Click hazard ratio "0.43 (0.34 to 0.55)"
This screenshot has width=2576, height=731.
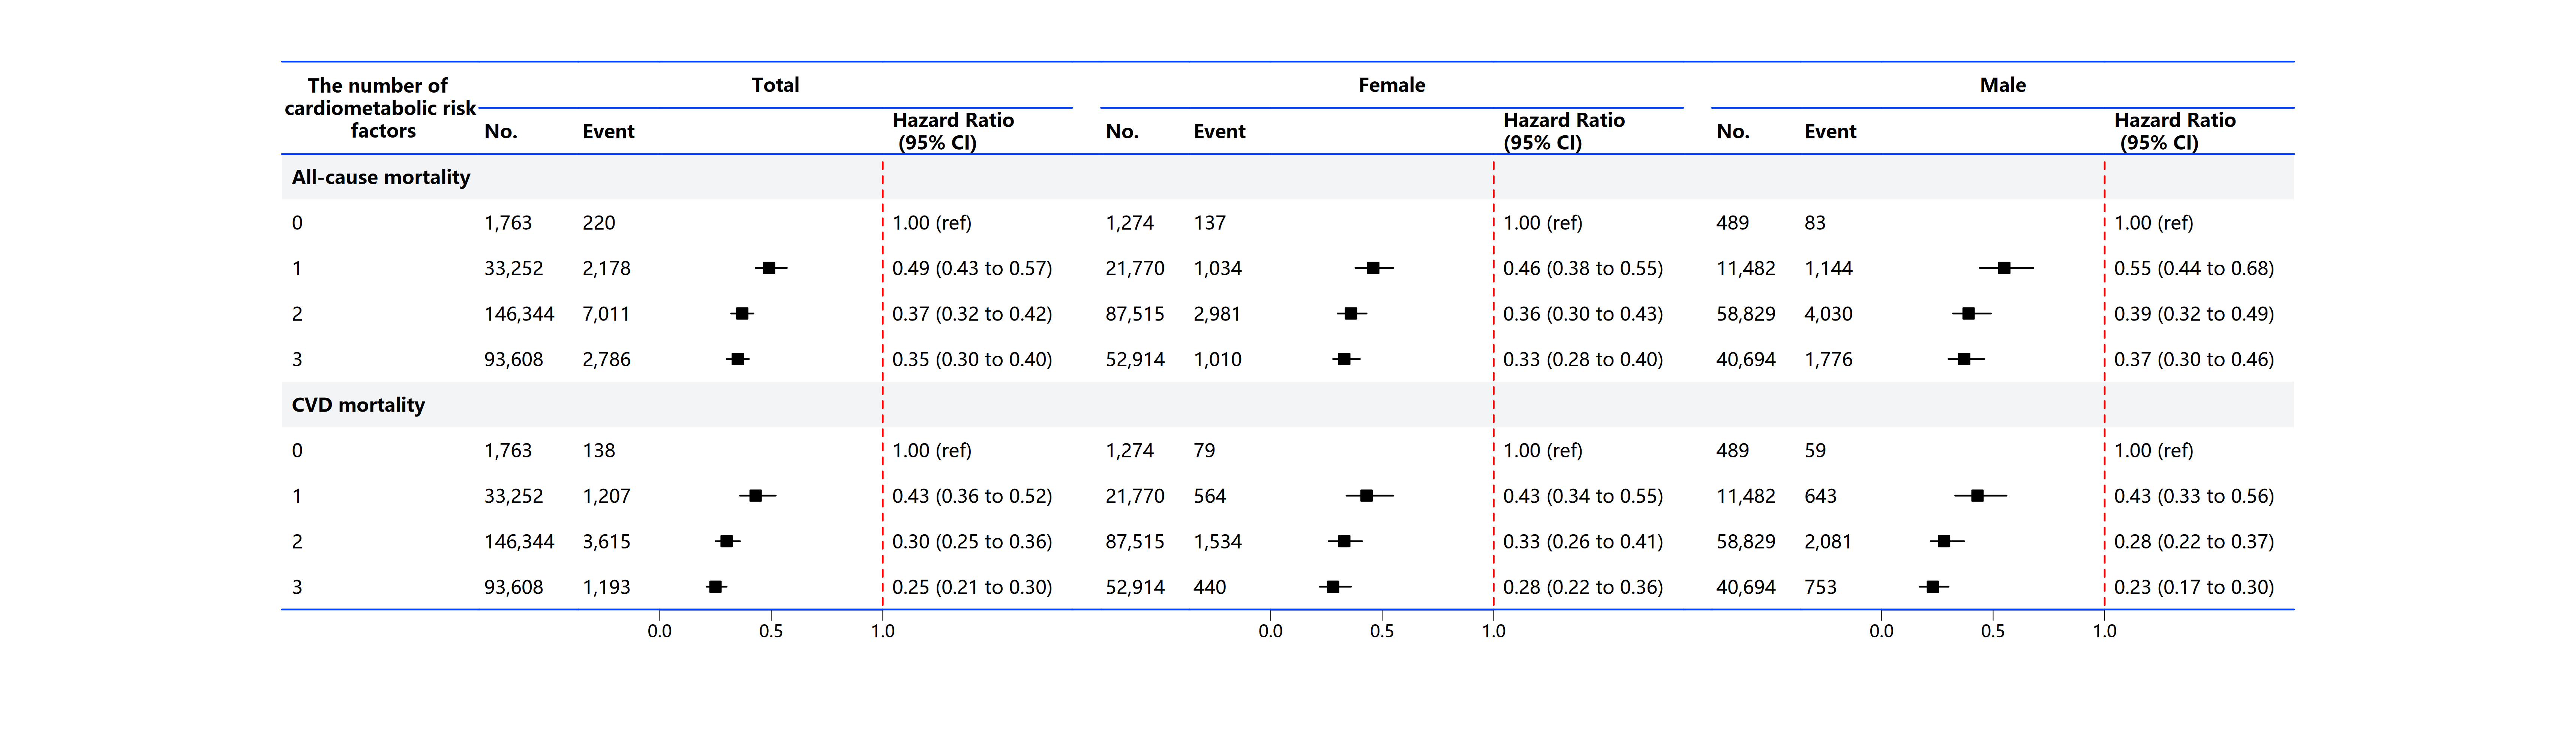[1583, 497]
